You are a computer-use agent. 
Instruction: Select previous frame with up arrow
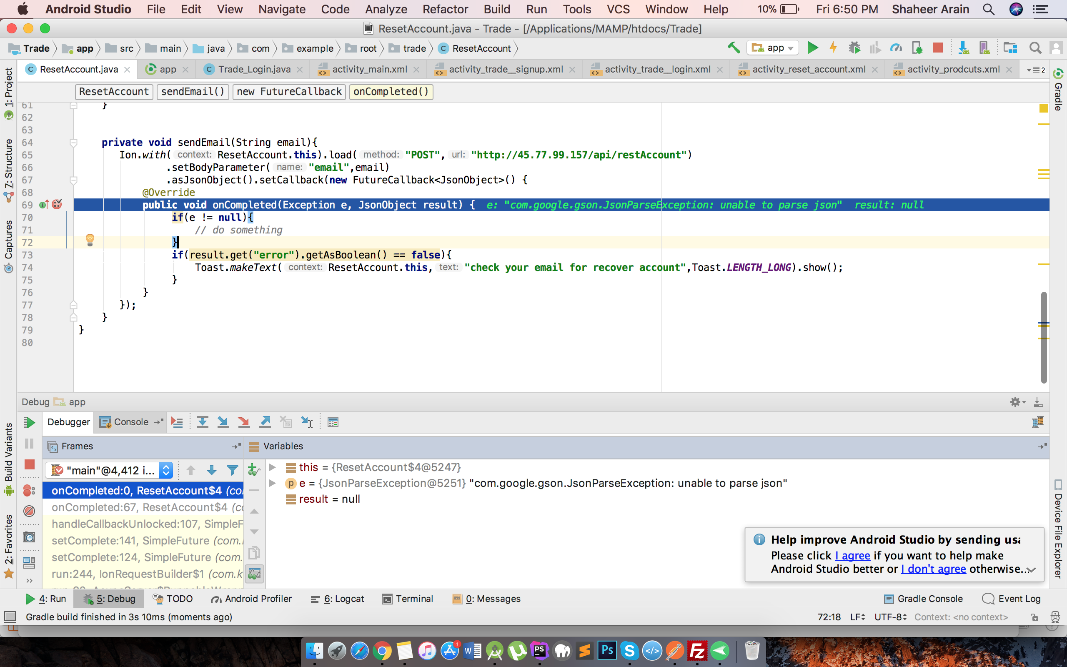191,471
